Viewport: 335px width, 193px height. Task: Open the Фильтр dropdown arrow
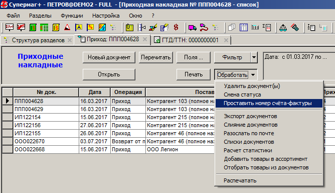tap(254, 57)
